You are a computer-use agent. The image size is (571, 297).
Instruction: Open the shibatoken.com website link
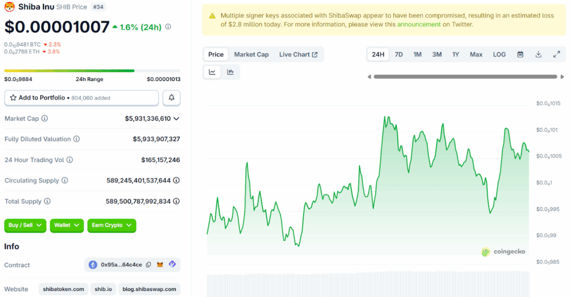click(x=64, y=289)
